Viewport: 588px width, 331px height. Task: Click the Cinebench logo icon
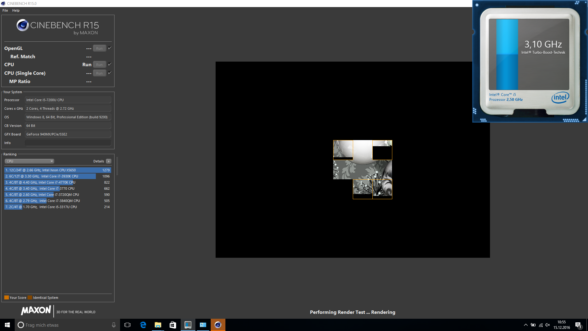point(23,25)
